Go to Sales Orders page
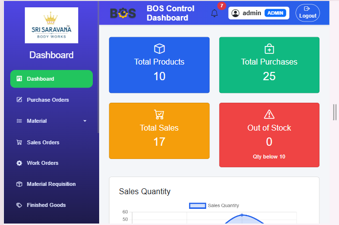Screen dimensions: 339x225 (x=43, y=142)
